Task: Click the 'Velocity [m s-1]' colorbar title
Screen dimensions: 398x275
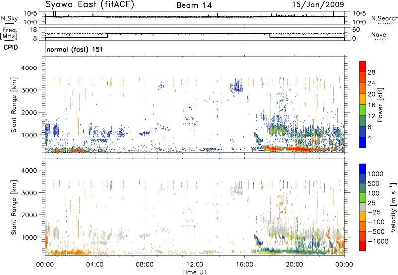Action: point(393,207)
